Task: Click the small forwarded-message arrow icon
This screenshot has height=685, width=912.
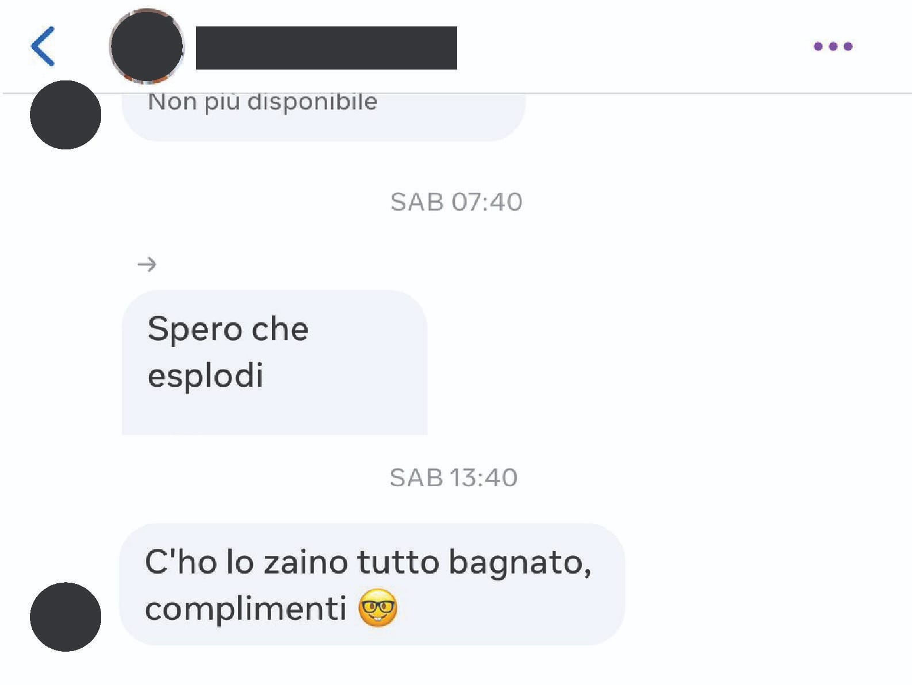Action: (147, 264)
